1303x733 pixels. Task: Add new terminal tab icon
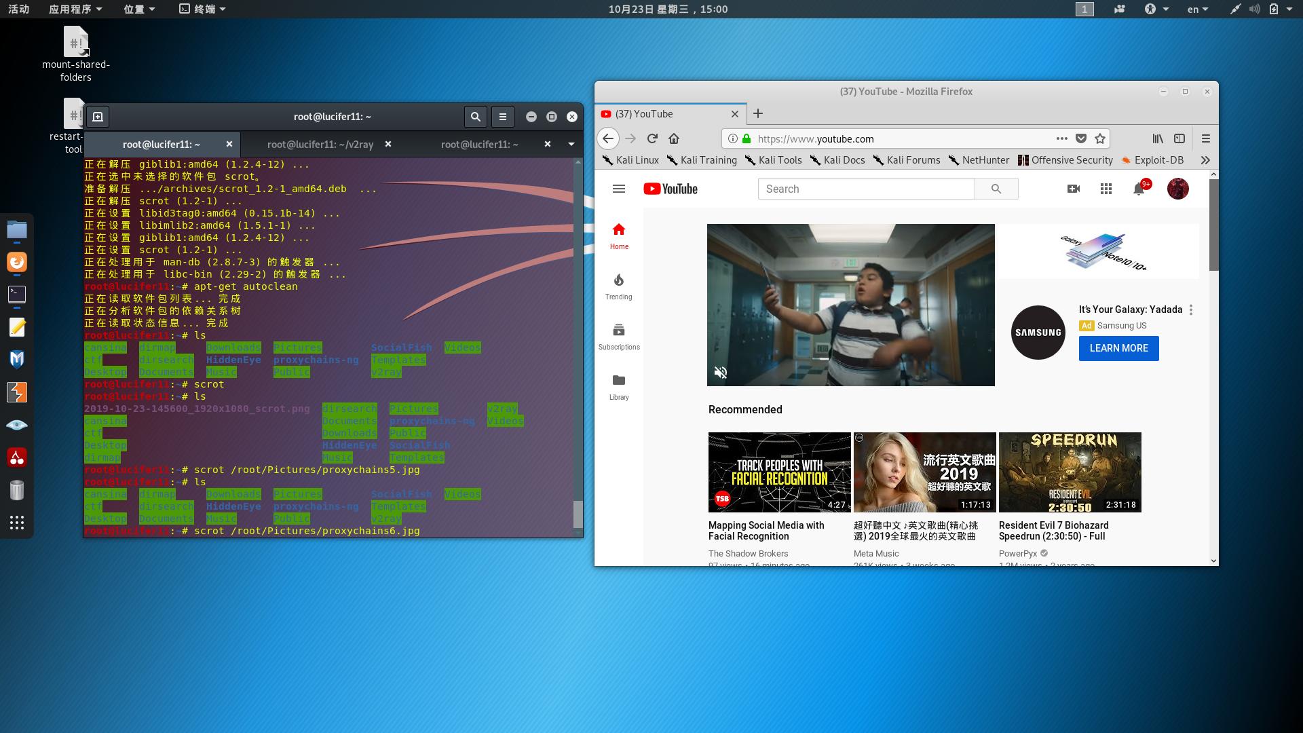[98, 117]
